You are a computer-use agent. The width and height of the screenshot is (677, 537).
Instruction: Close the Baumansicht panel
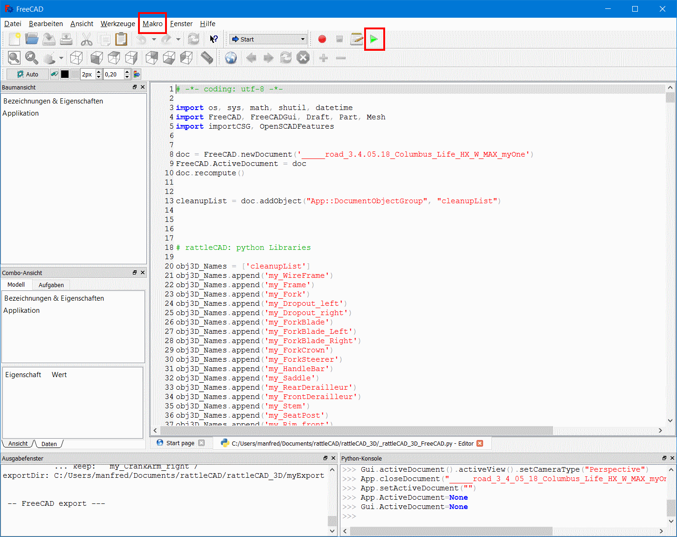click(143, 87)
